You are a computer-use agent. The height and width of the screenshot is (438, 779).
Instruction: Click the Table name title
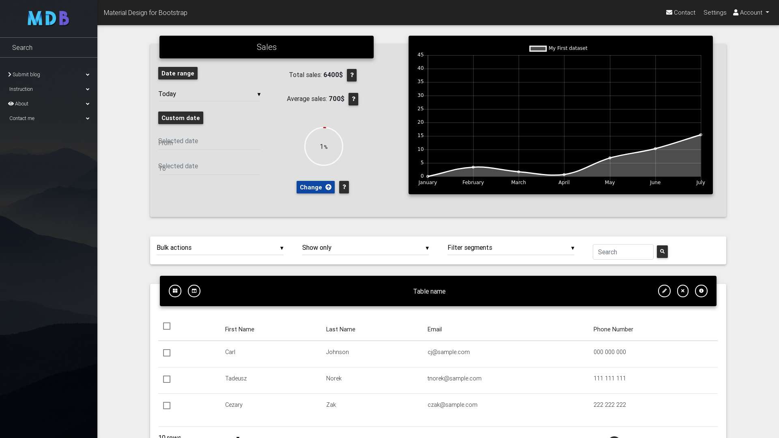(x=429, y=291)
